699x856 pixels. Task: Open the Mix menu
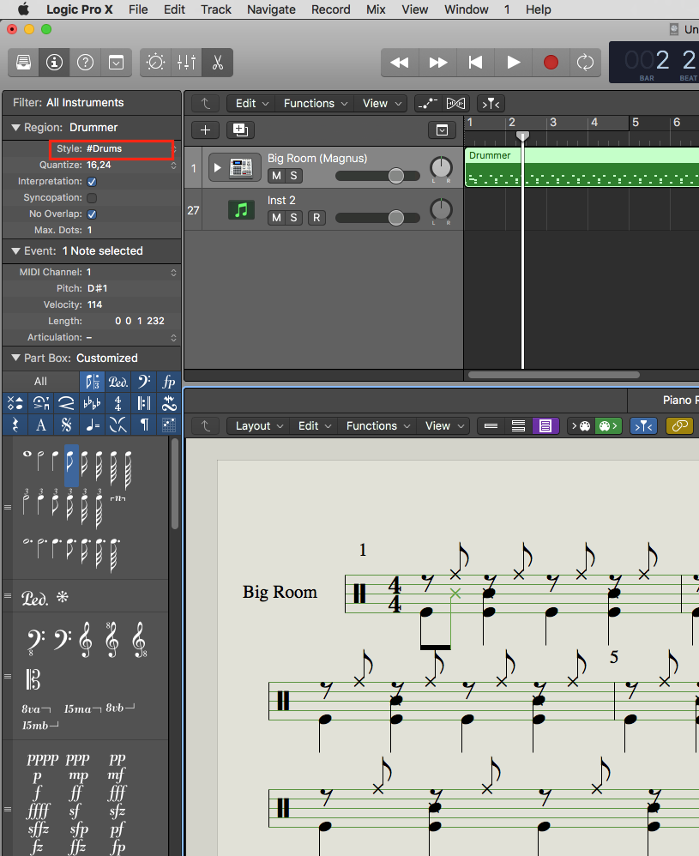click(376, 9)
